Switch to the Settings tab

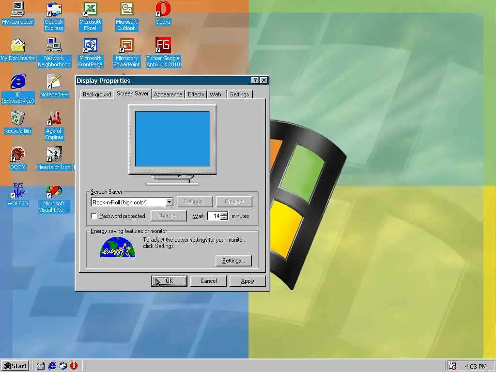[239, 94]
